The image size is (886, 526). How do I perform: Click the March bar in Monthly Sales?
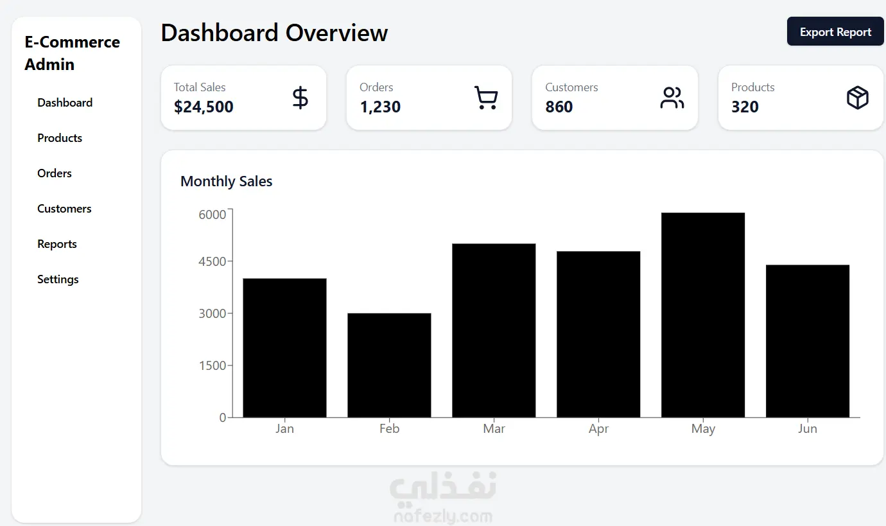point(494,330)
